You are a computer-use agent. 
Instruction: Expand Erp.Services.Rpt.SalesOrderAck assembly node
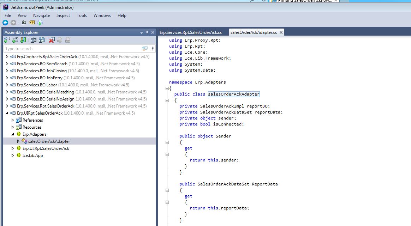pyautogui.click(x=7, y=106)
